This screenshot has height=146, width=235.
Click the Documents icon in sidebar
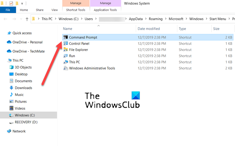tap(11, 81)
